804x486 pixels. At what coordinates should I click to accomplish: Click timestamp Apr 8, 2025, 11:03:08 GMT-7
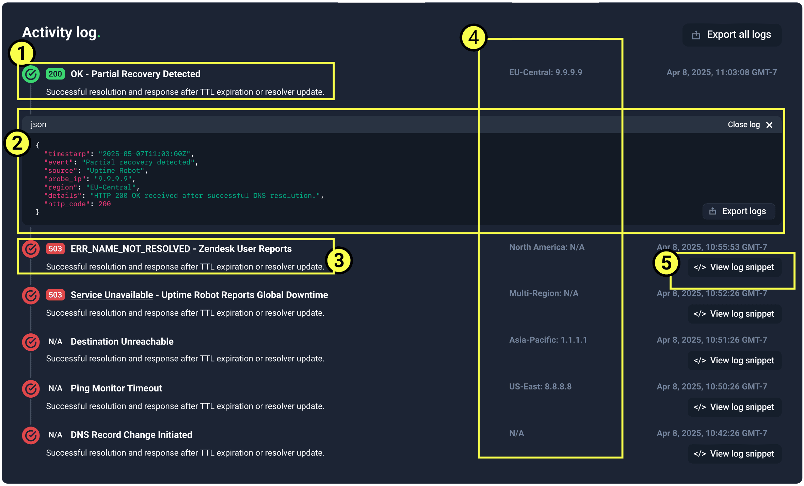click(722, 72)
